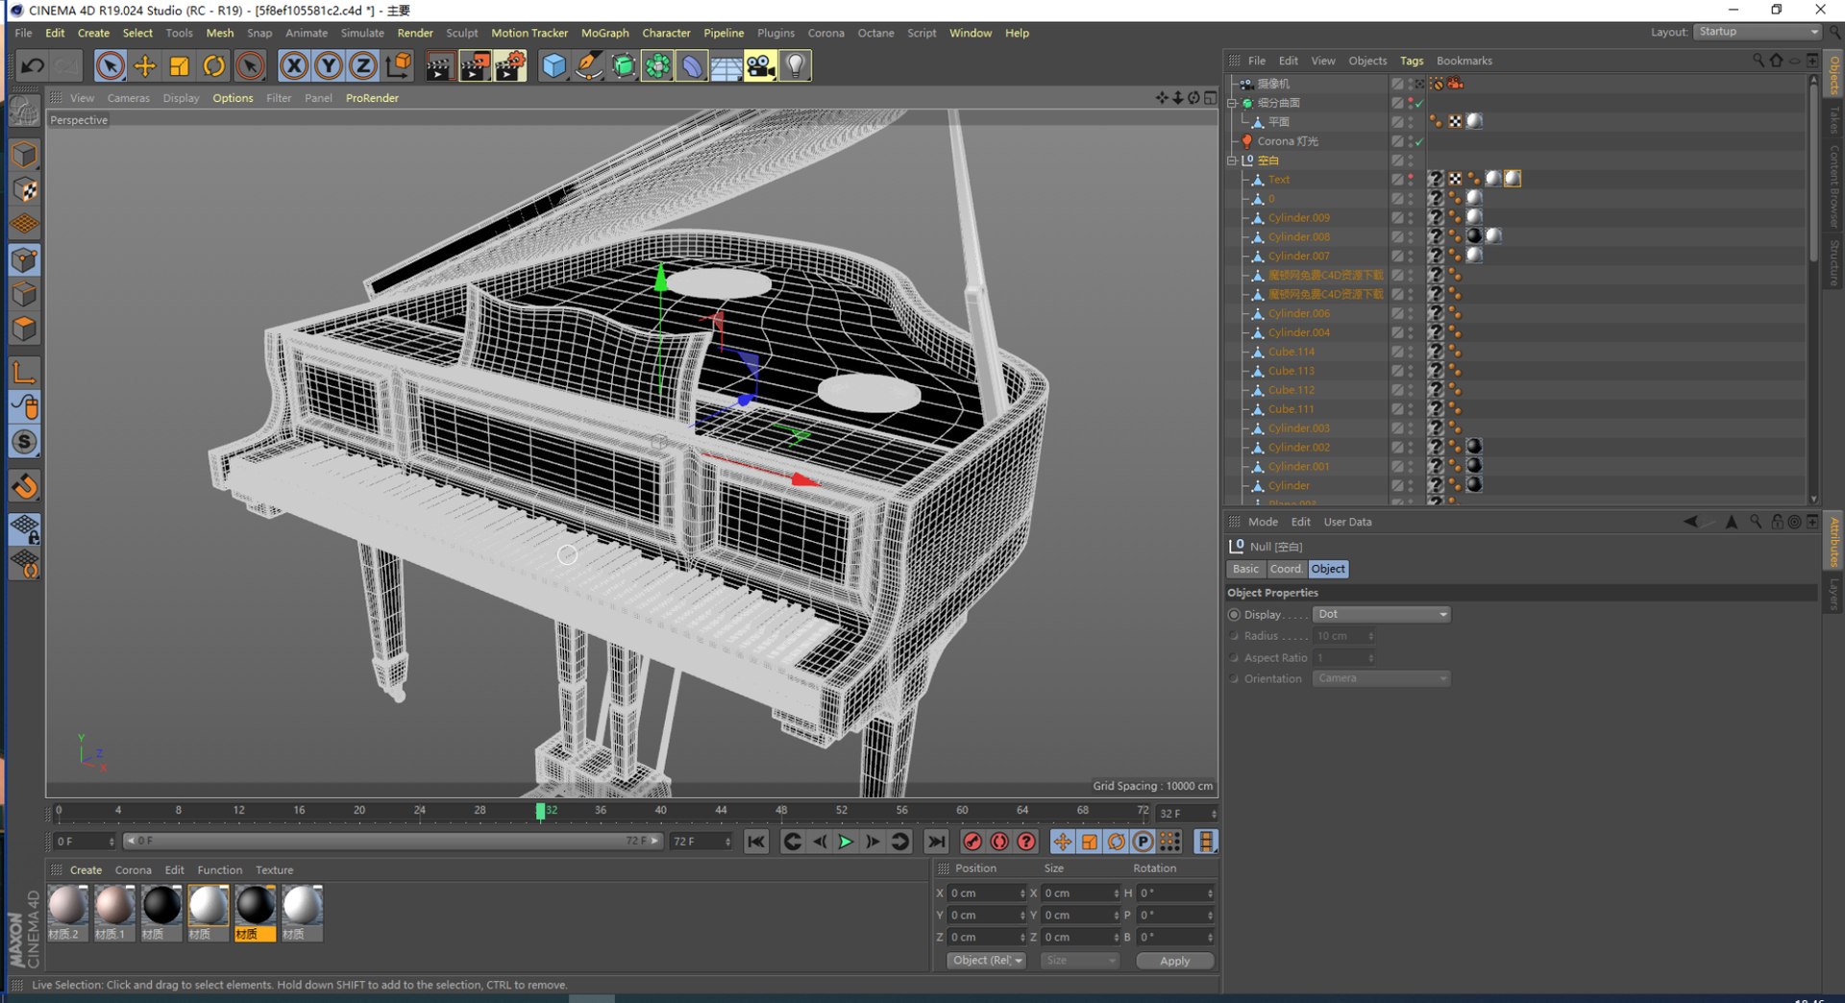Click the Record Active Objects keyframe button

(972, 842)
